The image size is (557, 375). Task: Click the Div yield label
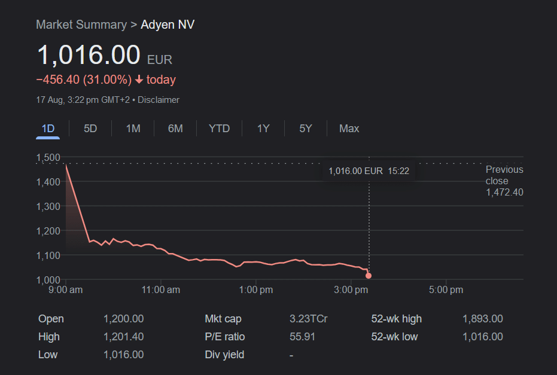coord(224,355)
